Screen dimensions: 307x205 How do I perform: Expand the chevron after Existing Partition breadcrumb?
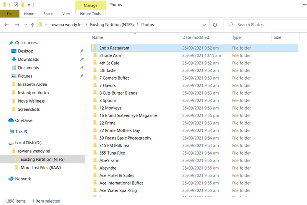pyautogui.click(x=137, y=25)
